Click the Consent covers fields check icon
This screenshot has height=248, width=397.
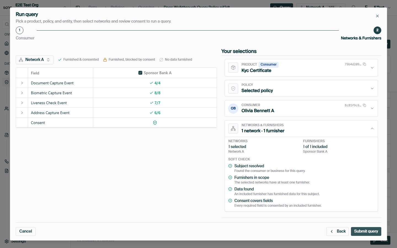[x=230, y=201]
